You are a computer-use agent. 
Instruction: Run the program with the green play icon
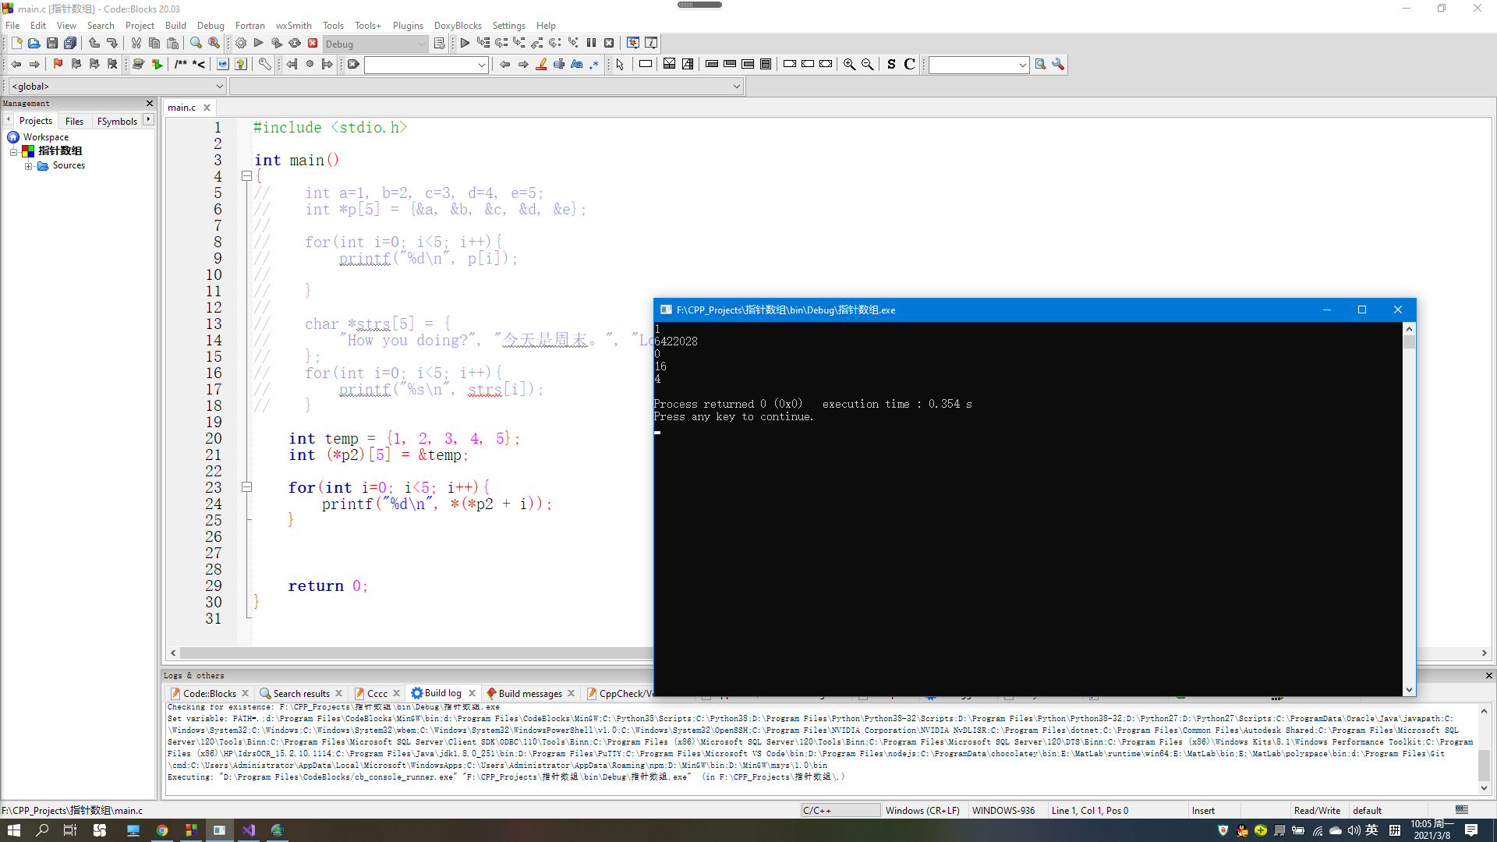(x=259, y=44)
